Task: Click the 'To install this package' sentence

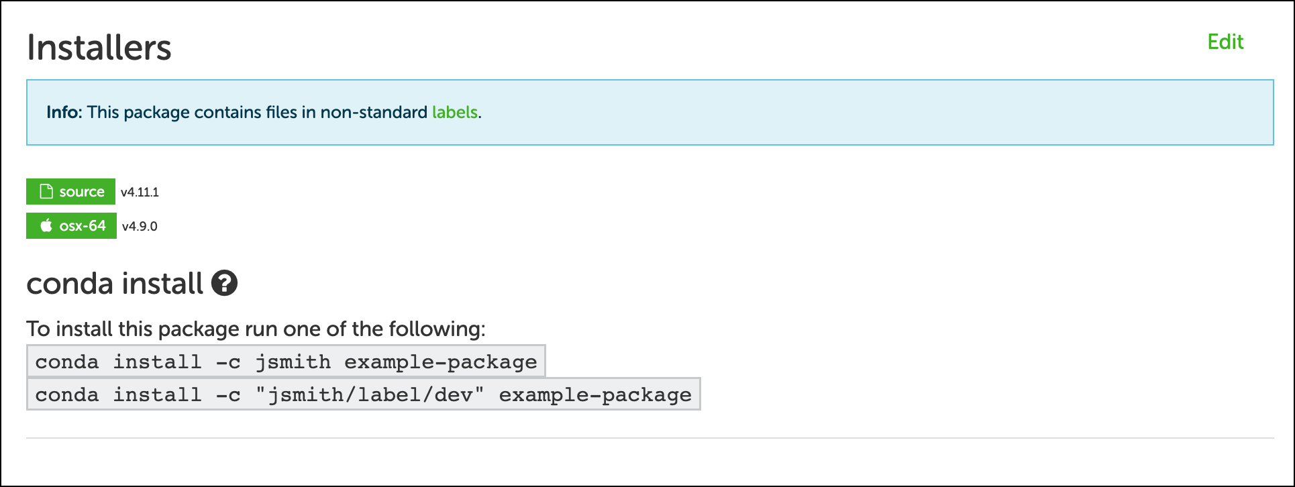Action: pos(256,329)
